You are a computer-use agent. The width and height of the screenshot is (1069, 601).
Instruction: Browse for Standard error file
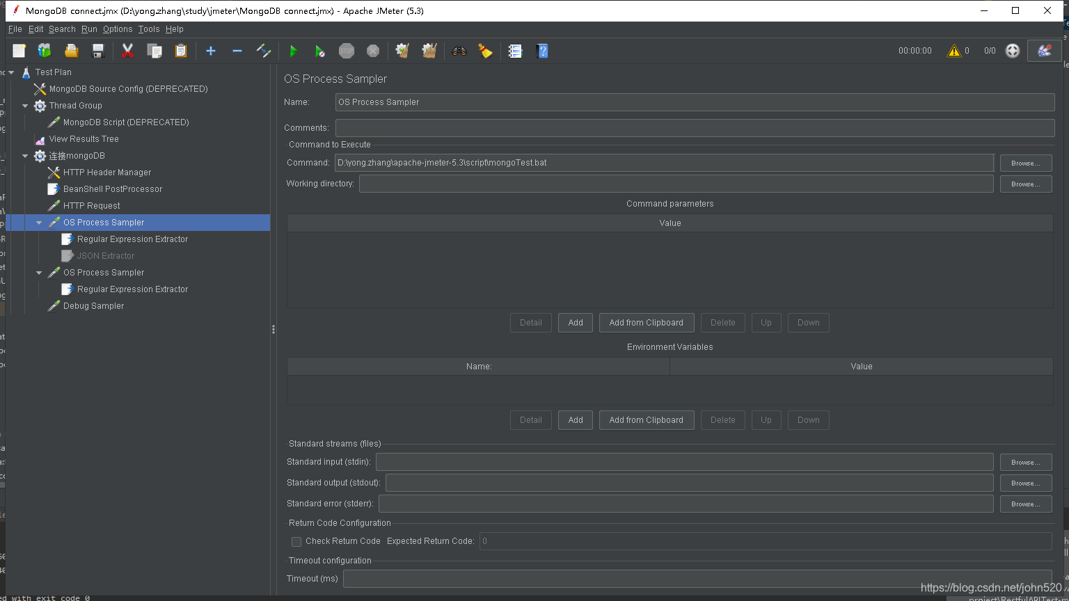pyautogui.click(x=1026, y=504)
